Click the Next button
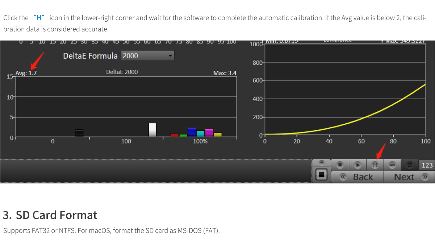This screenshot has height=242, width=435. tap(409, 177)
